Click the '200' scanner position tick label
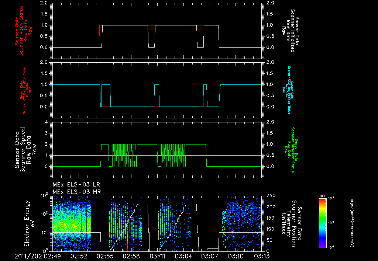The image size is (378, 261). [271, 206]
